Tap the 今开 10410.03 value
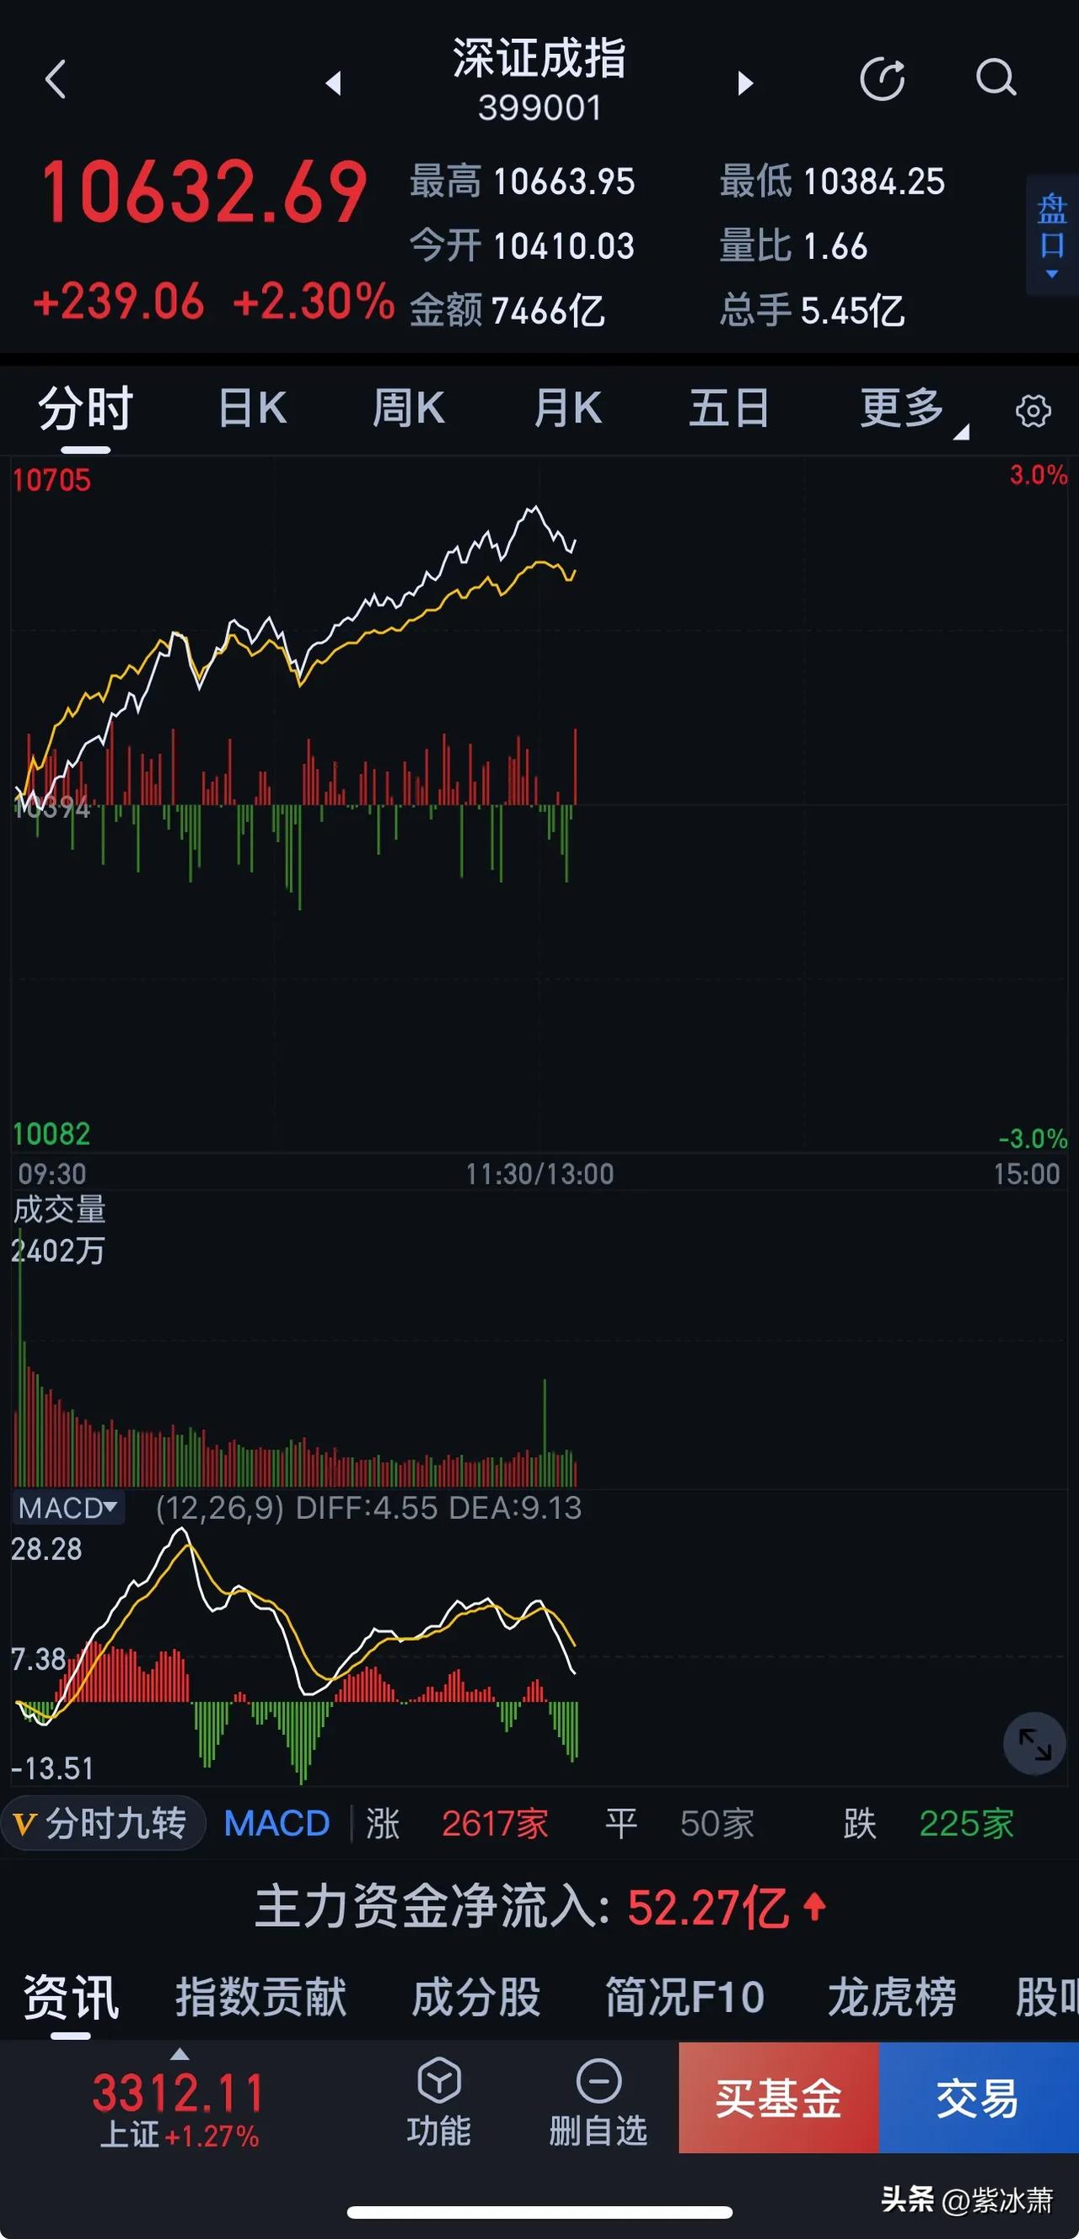The height and width of the screenshot is (2239, 1079). [x=522, y=245]
